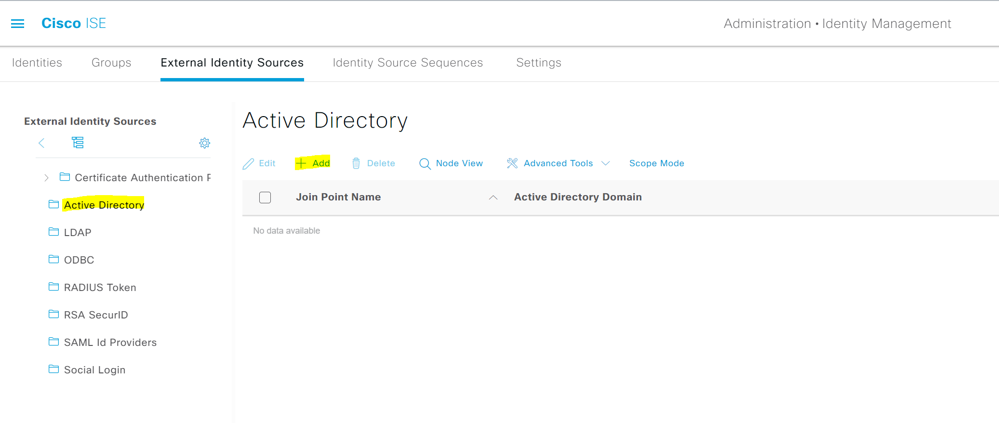Switch to the Identities tab
The image size is (999, 423).
pyautogui.click(x=37, y=63)
